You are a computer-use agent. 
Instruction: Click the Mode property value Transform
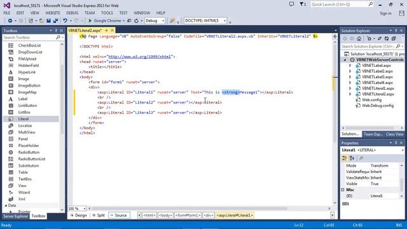(x=379, y=165)
